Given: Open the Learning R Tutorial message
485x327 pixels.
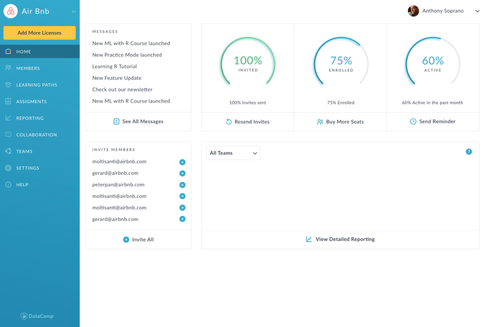Looking at the screenshot, I should point(115,66).
